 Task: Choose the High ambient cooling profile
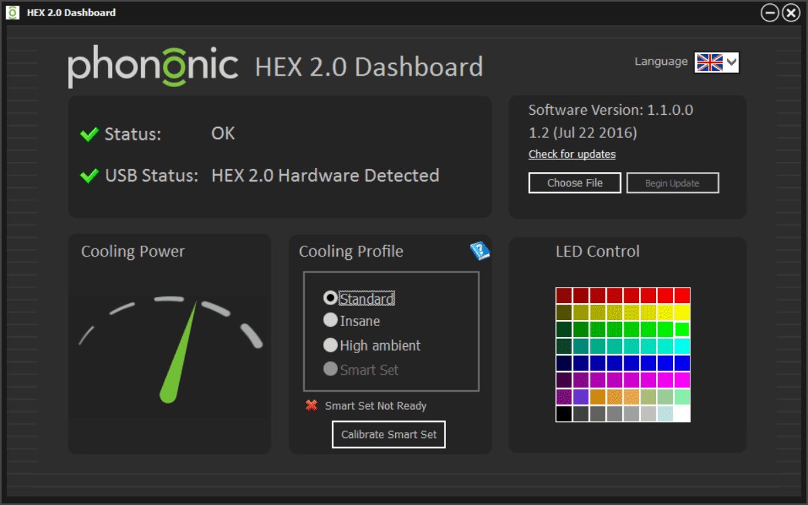[330, 345]
